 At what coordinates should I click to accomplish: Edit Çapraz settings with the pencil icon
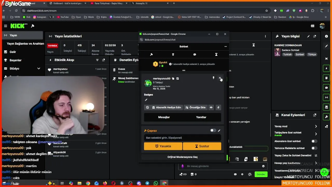[219, 131]
